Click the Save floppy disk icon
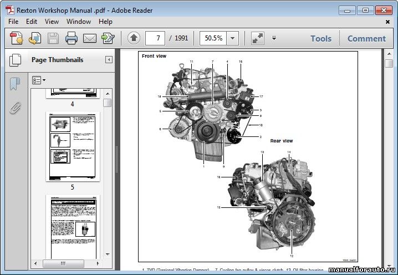398x275 pixels. pos(53,39)
